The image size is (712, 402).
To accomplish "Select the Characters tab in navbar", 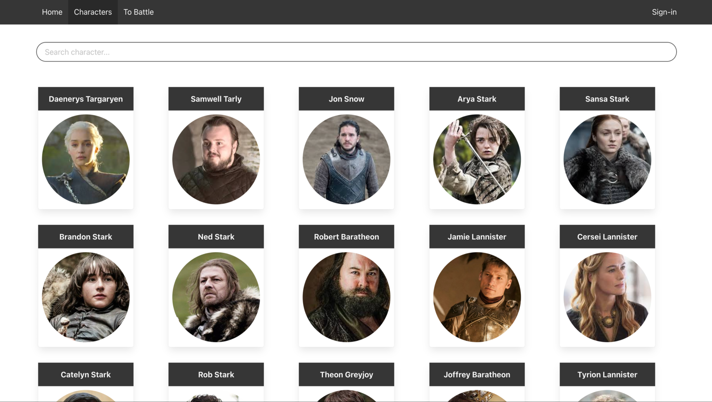I will (93, 12).
